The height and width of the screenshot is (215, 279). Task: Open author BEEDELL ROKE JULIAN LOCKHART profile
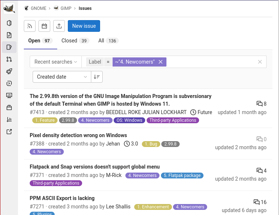(x=146, y=112)
